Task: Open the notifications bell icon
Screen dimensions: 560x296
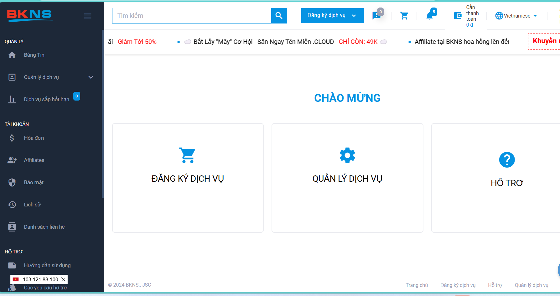Action: coord(429,16)
